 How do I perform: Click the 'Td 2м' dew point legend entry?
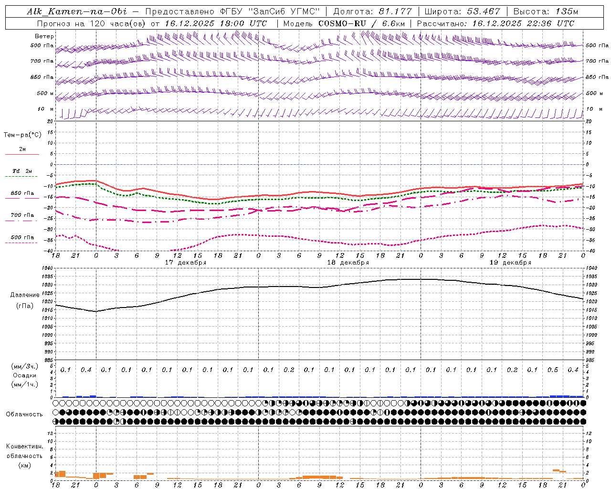[x=22, y=171]
